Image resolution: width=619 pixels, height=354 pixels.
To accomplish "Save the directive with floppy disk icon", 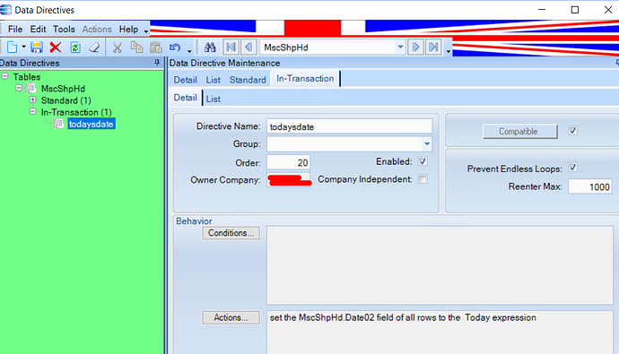I will point(37,47).
